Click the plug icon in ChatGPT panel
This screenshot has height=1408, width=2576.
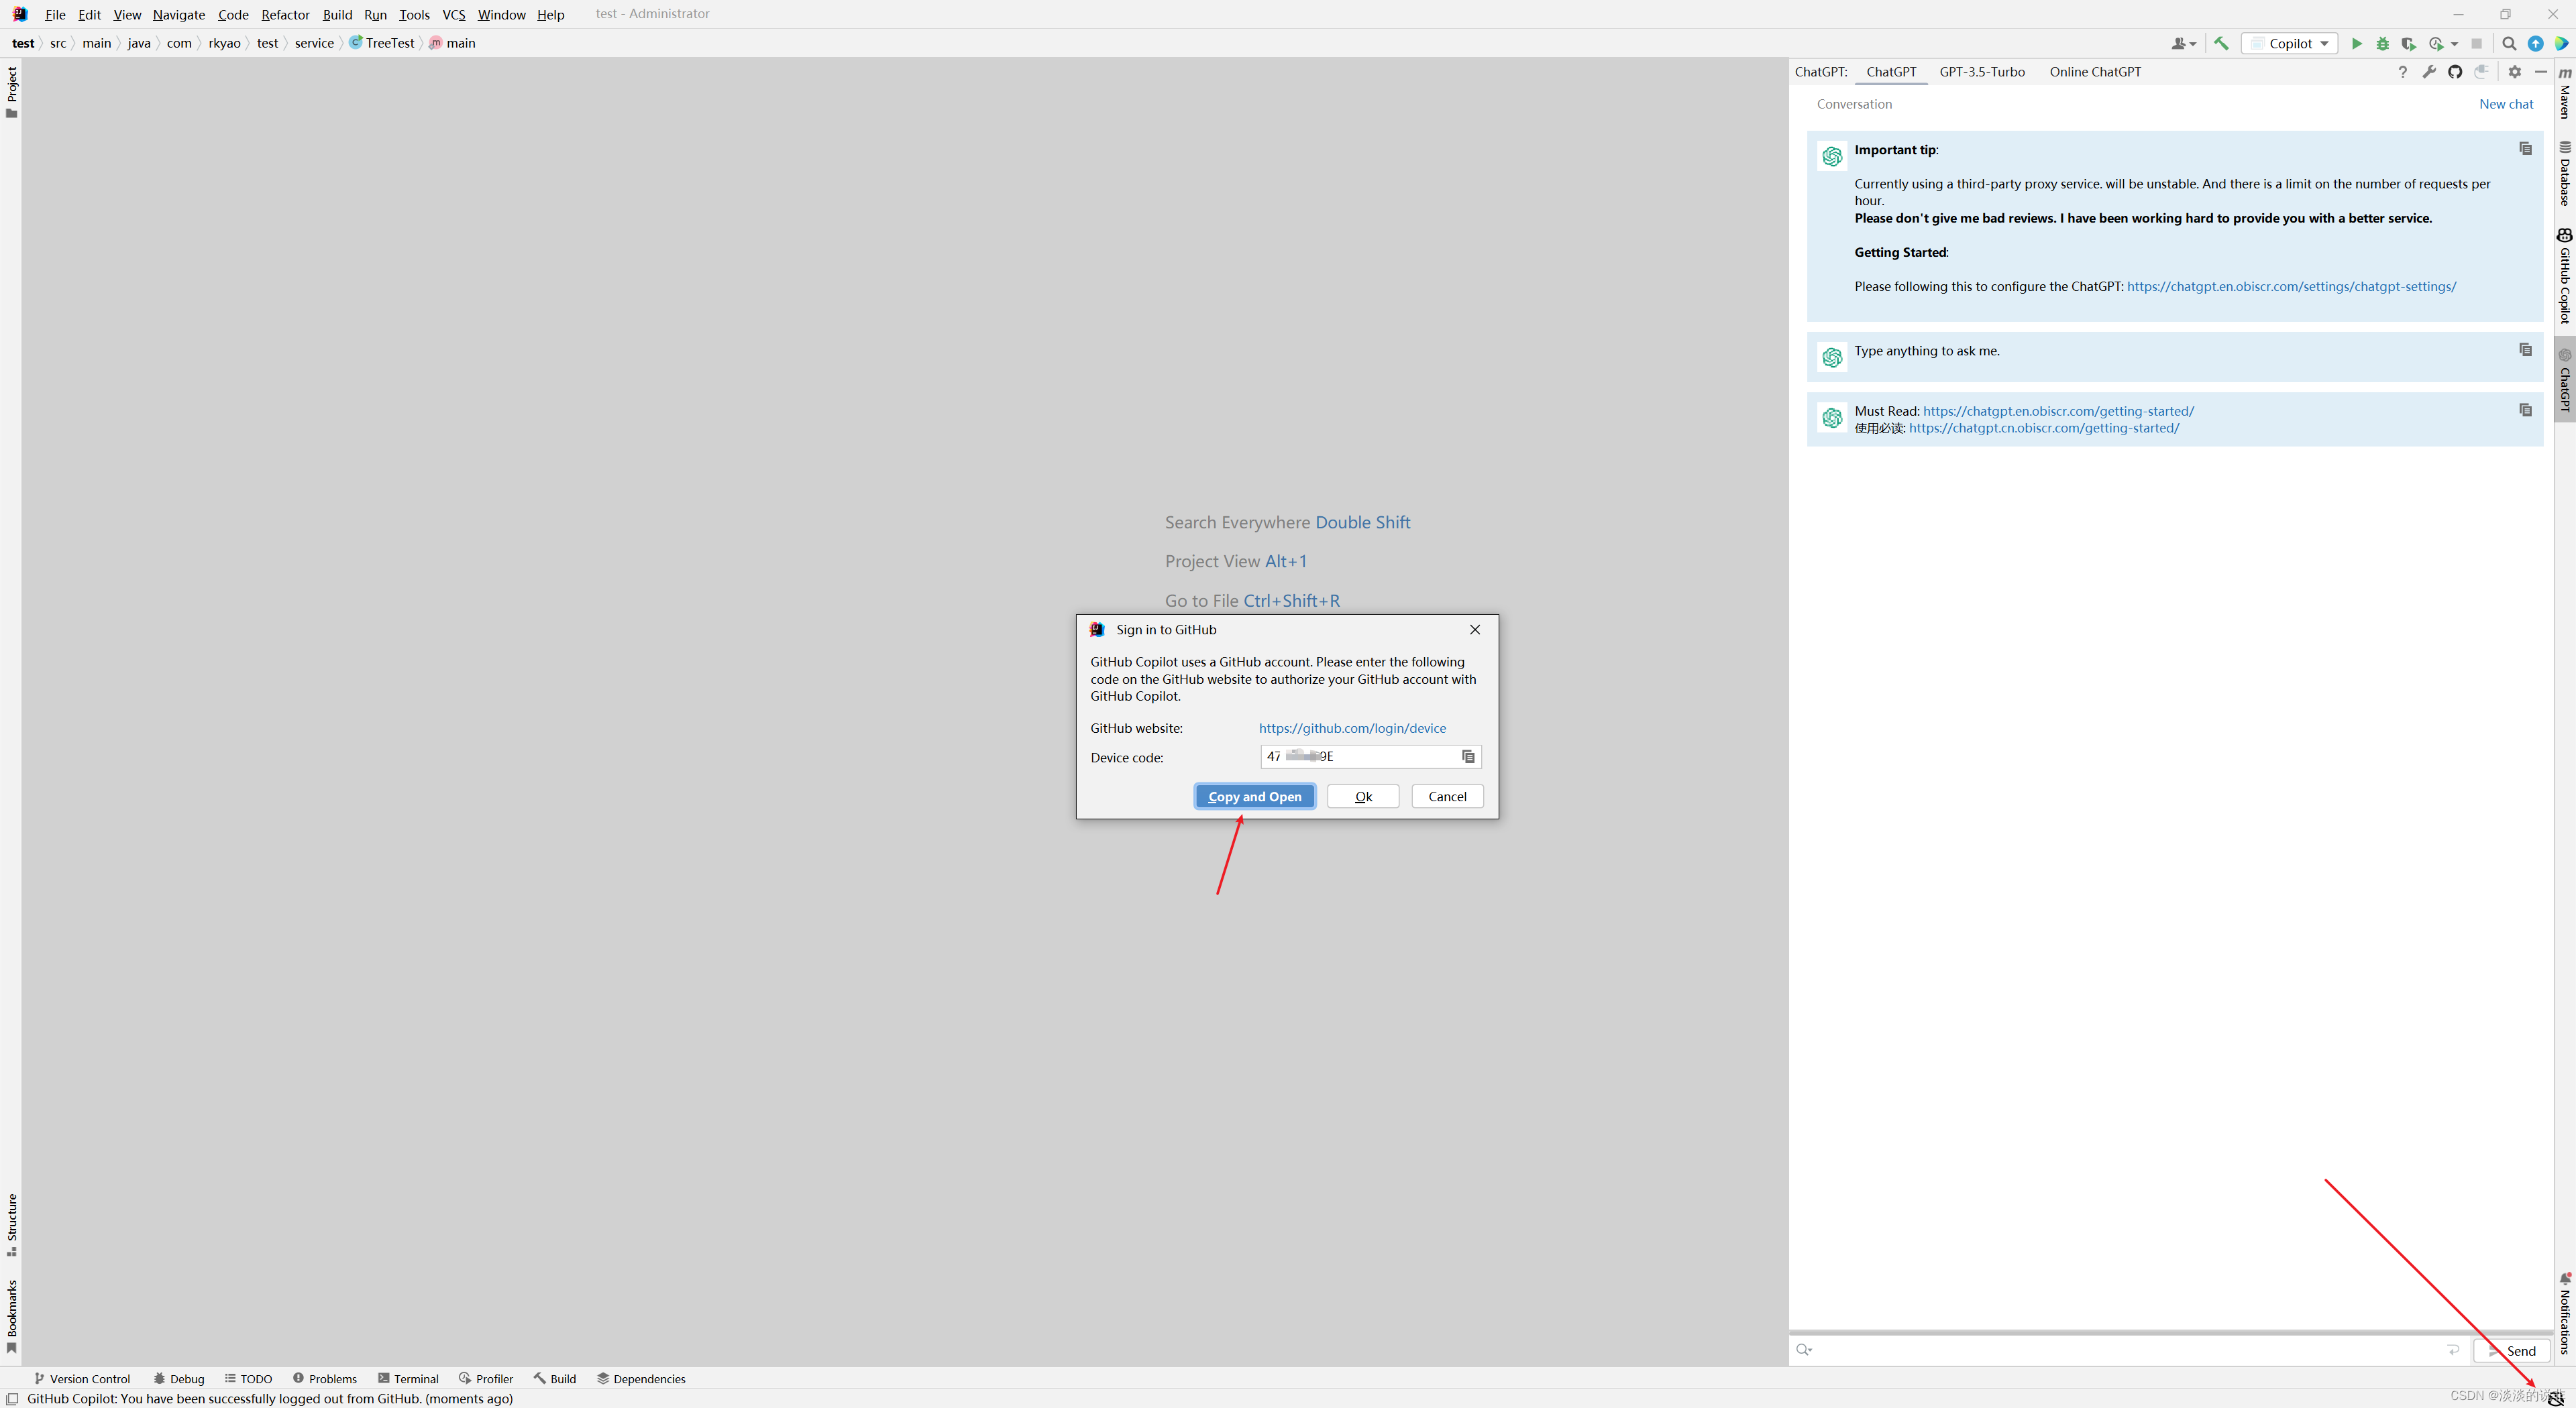(x=2481, y=71)
